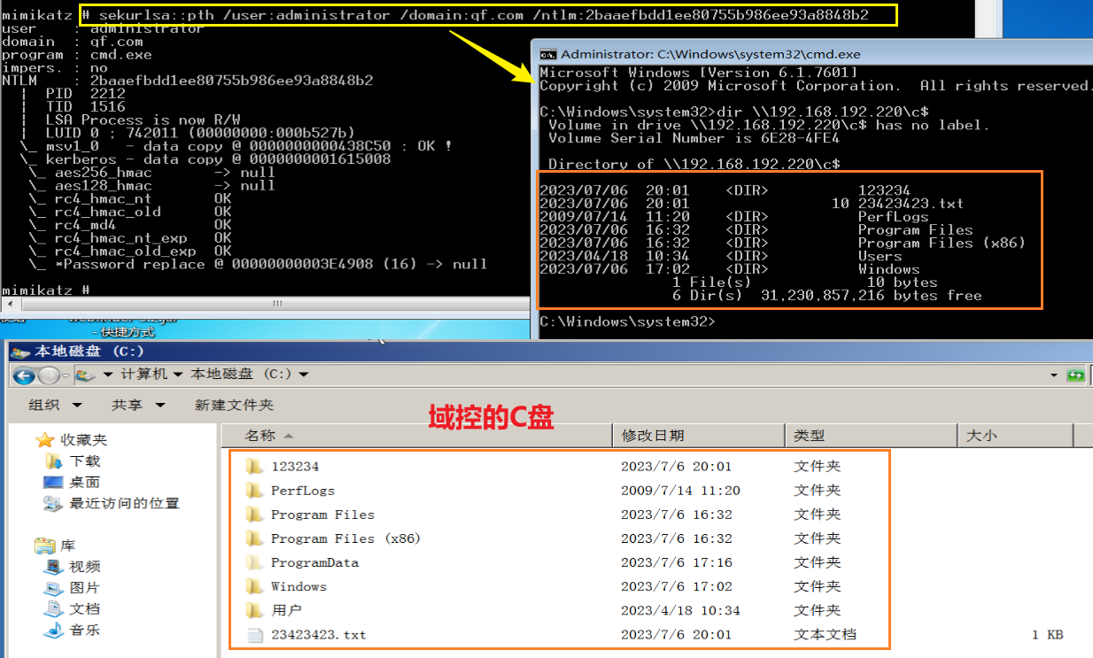Open the 组织 menu
Screen dimensions: 1093x658
(x=55, y=405)
